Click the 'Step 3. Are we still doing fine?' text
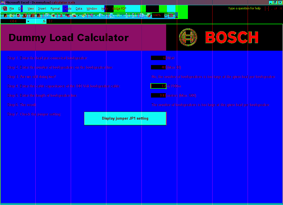Image resolution: width=283 pixels, height=205 pixels. point(32,77)
